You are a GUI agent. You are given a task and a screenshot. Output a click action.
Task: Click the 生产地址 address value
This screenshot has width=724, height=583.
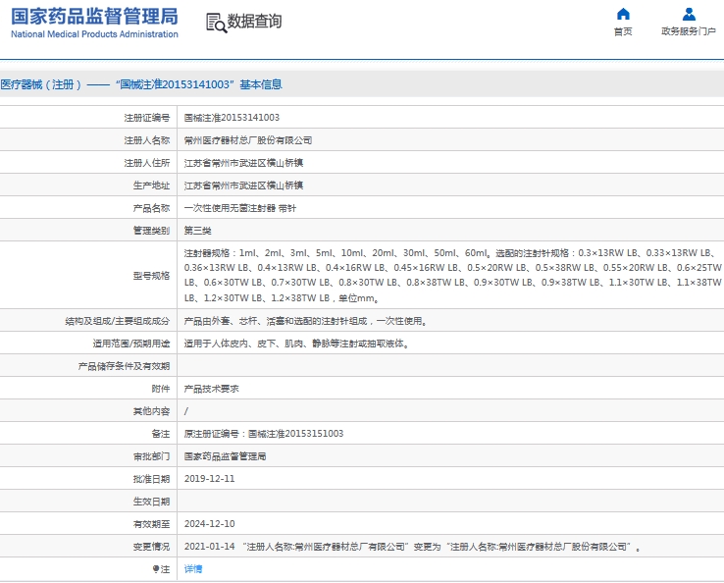pyautogui.click(x=243, y=185)
